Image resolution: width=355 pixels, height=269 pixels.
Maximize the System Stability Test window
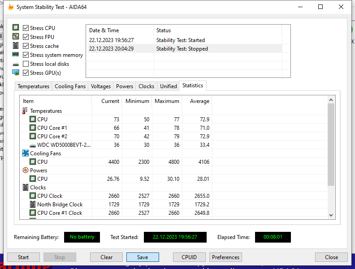pyautogui.click(x=320, y=7)
